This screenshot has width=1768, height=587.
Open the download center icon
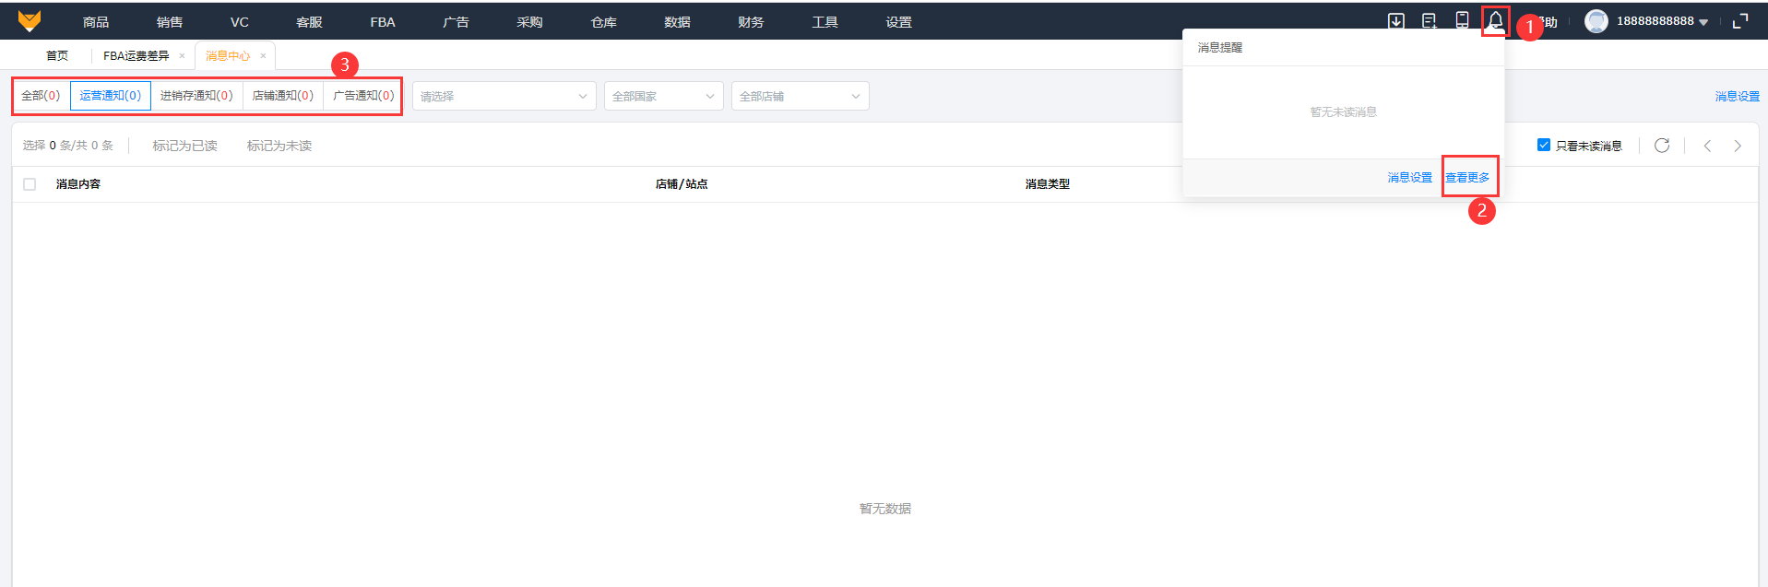click(1396, 20)
